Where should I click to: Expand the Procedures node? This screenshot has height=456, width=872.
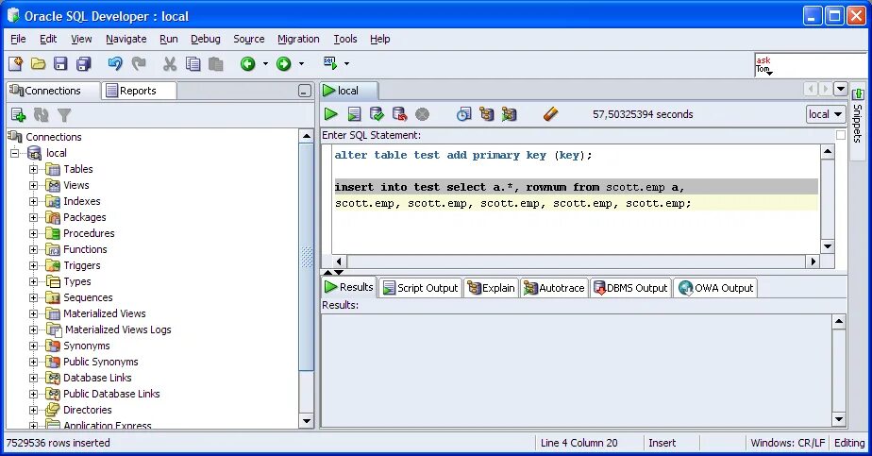[33, 233]
